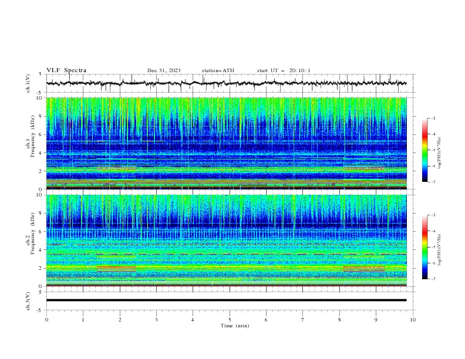465x359 pixels.
Task: Click the time axis tick label '5'
Action: (230, 320)
